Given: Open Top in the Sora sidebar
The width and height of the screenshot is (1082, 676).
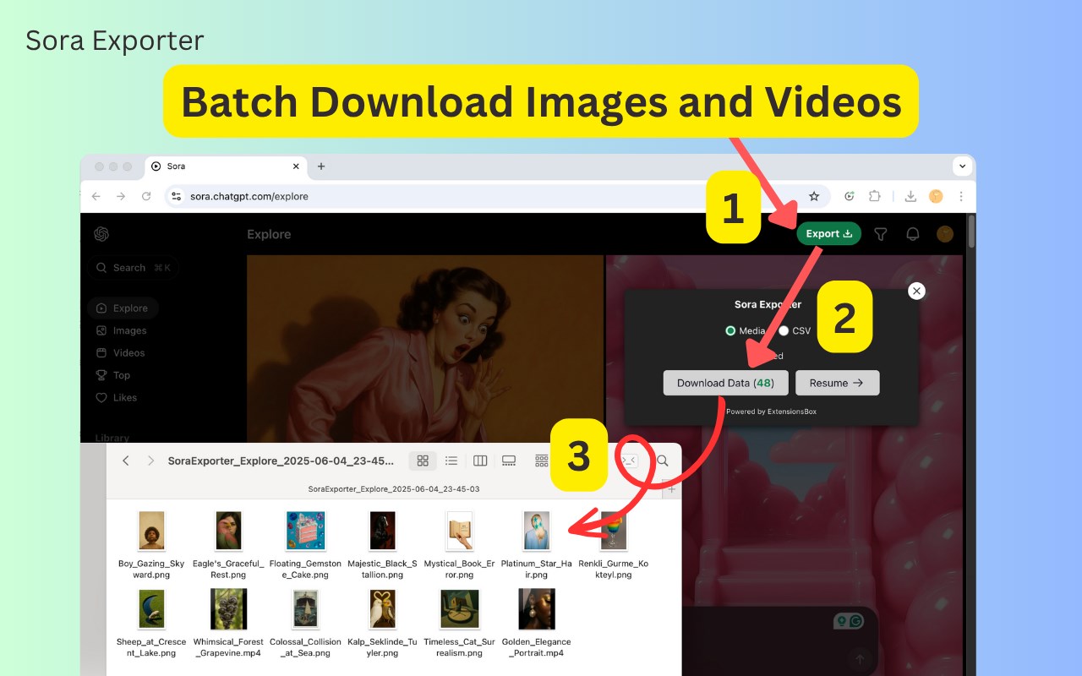Looking at the screenshot, I should click(x=113, y=375).
